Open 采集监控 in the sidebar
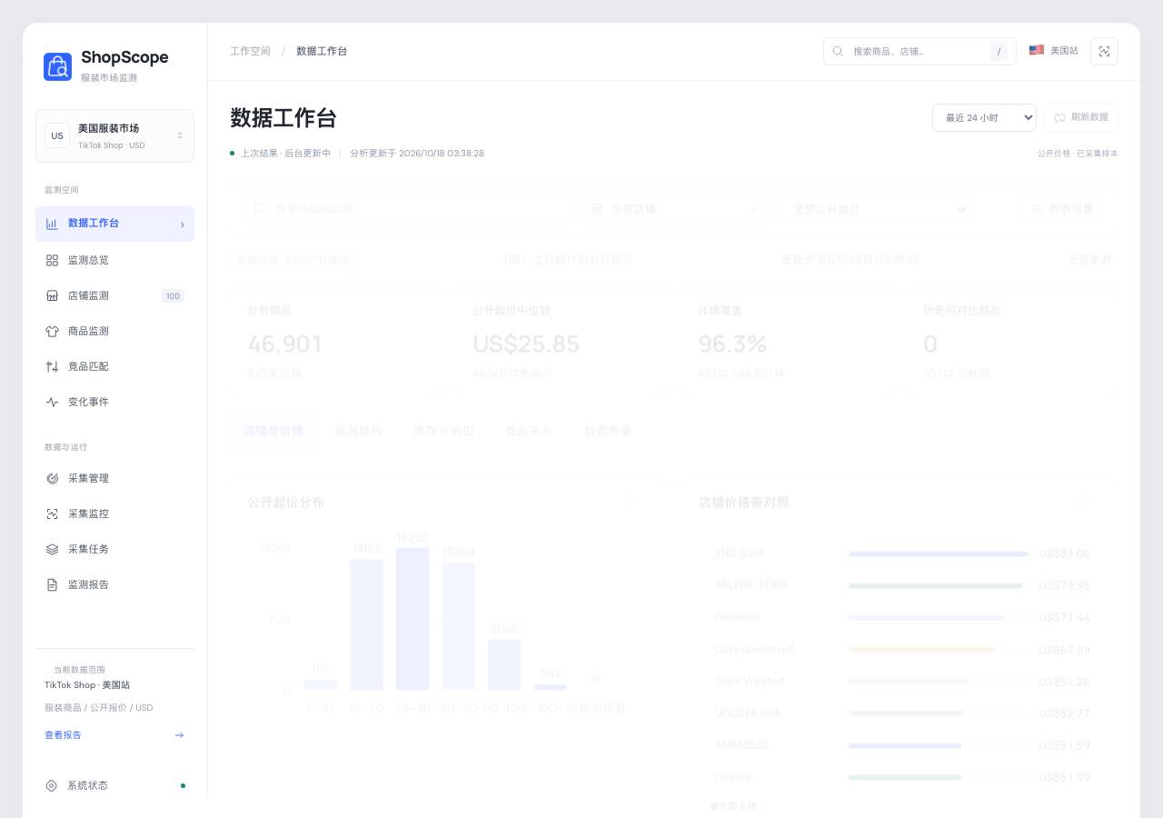The image size is (1163, 818). pos(114,514)
